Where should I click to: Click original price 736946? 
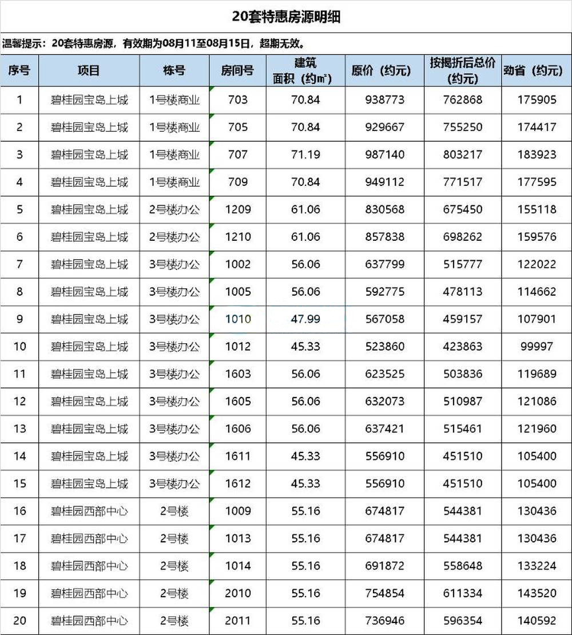click(x=384, y=621)
